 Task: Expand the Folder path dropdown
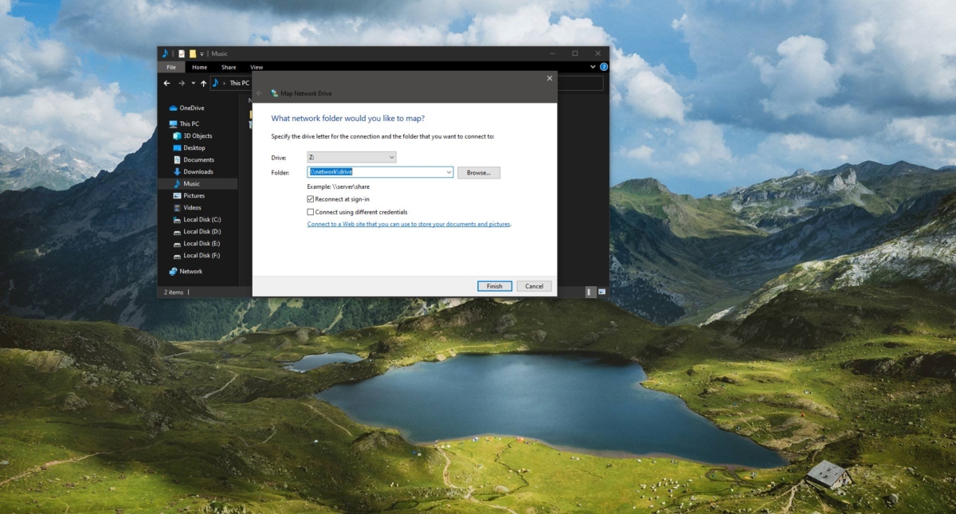coord(449,172)
